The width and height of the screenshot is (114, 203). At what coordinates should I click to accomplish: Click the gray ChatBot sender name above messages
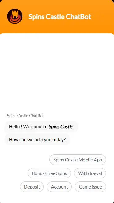pyautogui.click(x=26, y=116)
